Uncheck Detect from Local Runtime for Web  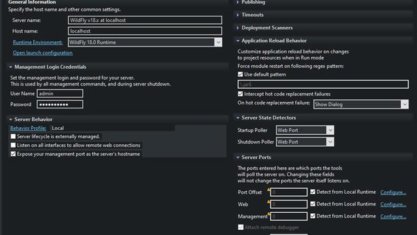tap(313, 204)
